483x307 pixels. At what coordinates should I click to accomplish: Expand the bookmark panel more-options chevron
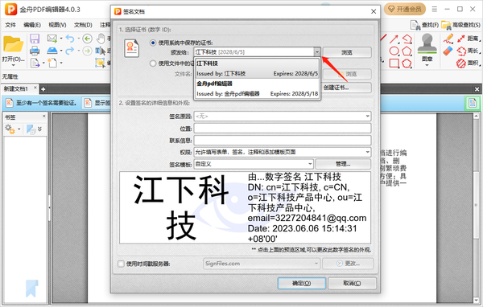[x=39, y=129]
